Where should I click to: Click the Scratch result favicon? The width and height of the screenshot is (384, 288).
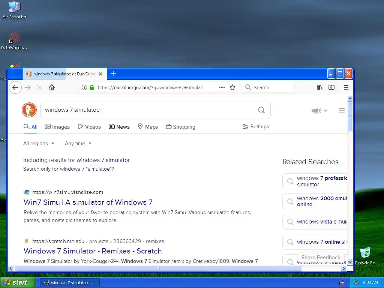(x=27, y=241)
